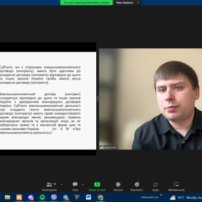Open Discord from the taskbar
The height and width of the screenshot is (202, 202).
(31, 197)
